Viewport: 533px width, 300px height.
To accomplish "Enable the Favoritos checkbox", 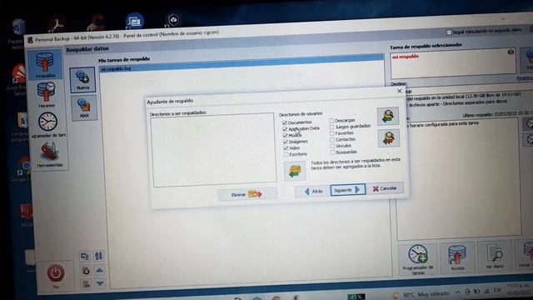I will click(331, 133).
